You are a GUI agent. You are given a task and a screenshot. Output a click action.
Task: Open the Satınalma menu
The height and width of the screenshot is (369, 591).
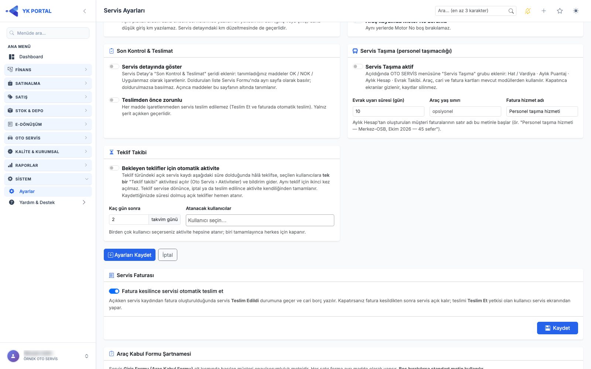pyautogui.click(x=48, y=83)
